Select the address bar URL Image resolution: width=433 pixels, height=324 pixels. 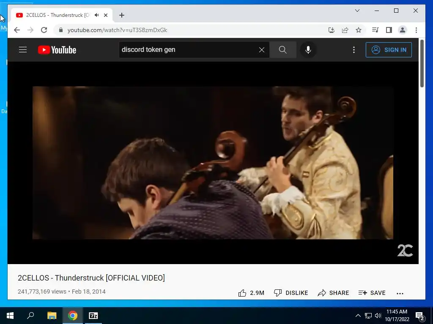pos(117,30)
